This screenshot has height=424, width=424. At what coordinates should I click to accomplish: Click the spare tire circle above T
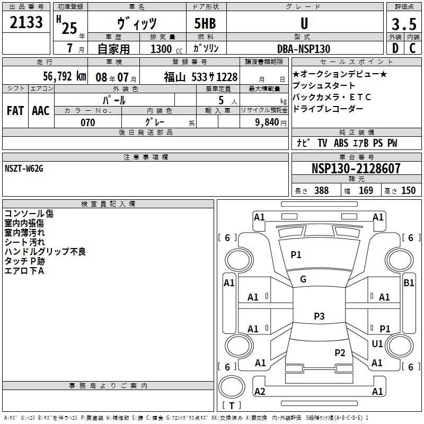point(232,387)
